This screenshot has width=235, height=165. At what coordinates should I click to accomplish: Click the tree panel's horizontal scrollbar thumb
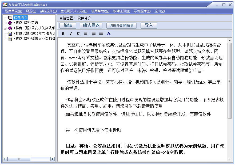pyautogui.click(x=19, y=159)
